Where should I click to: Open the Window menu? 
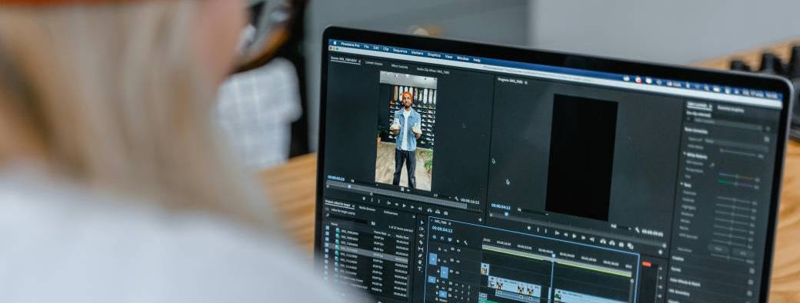462,58
